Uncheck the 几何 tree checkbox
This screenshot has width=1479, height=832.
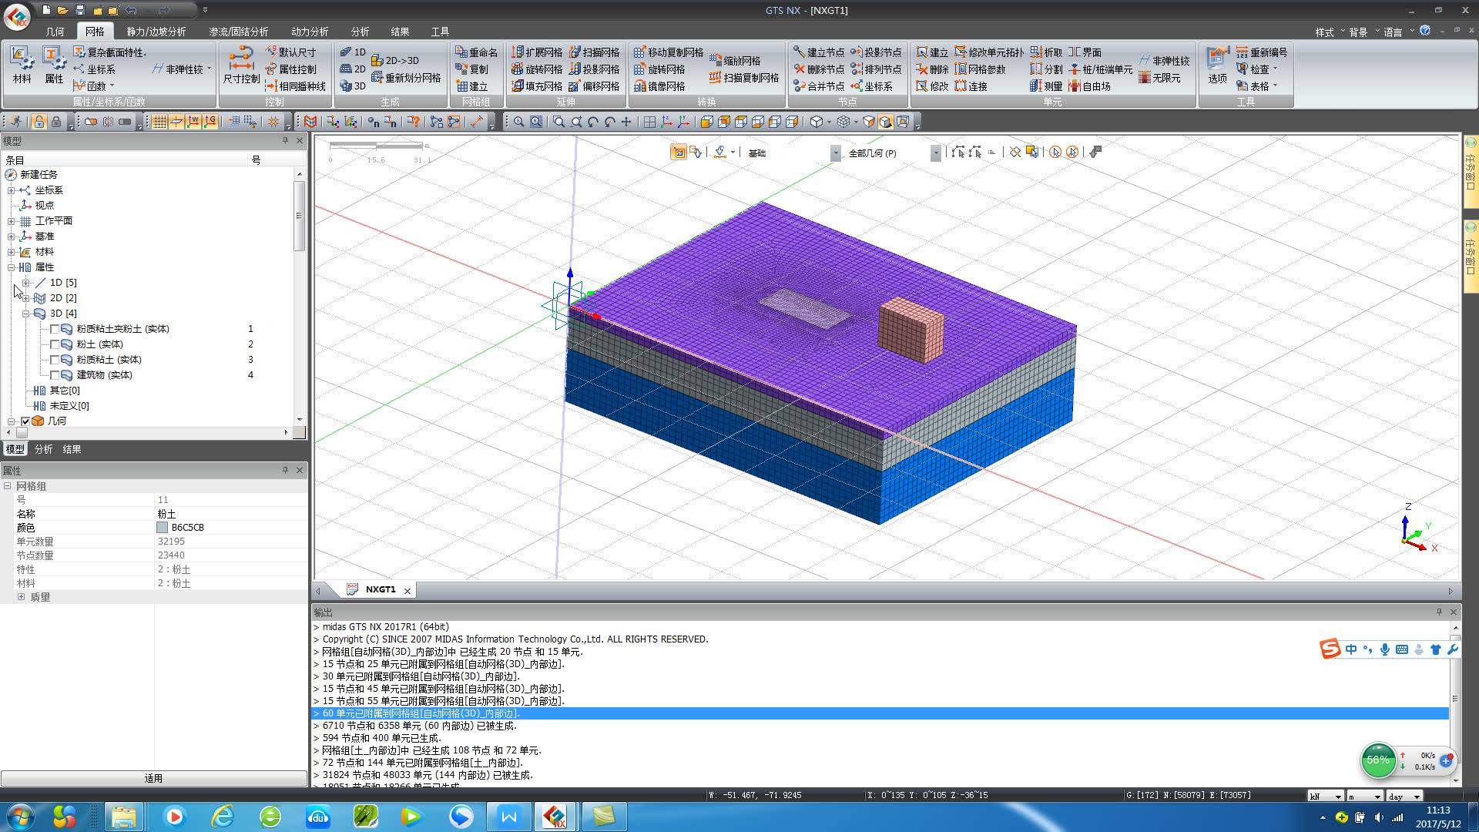[25, 421]
